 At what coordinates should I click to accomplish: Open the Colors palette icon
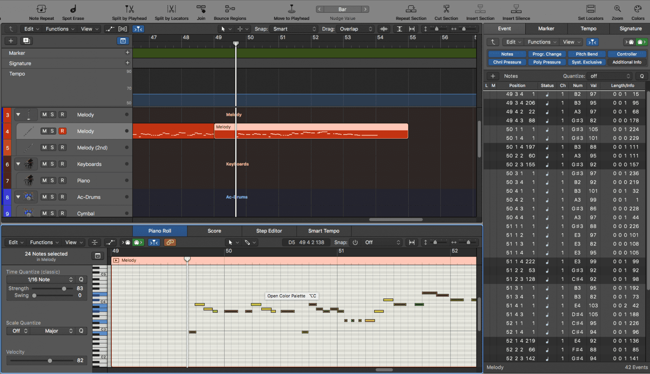point(638,9)
